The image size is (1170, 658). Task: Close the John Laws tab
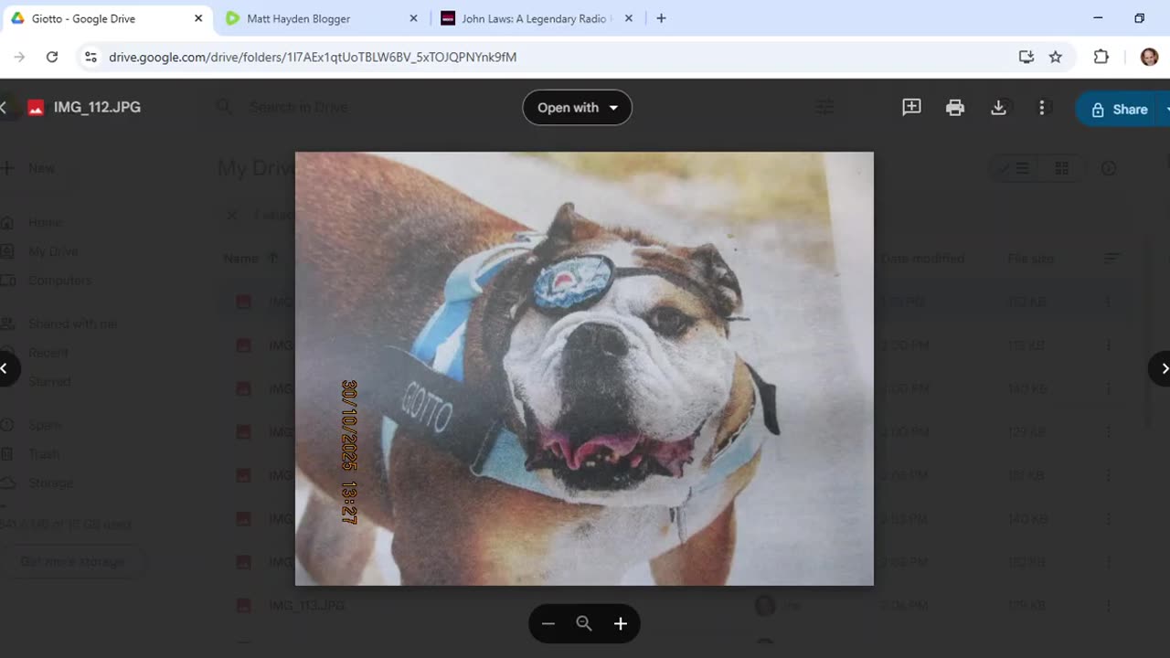click(x=628, y=18)
